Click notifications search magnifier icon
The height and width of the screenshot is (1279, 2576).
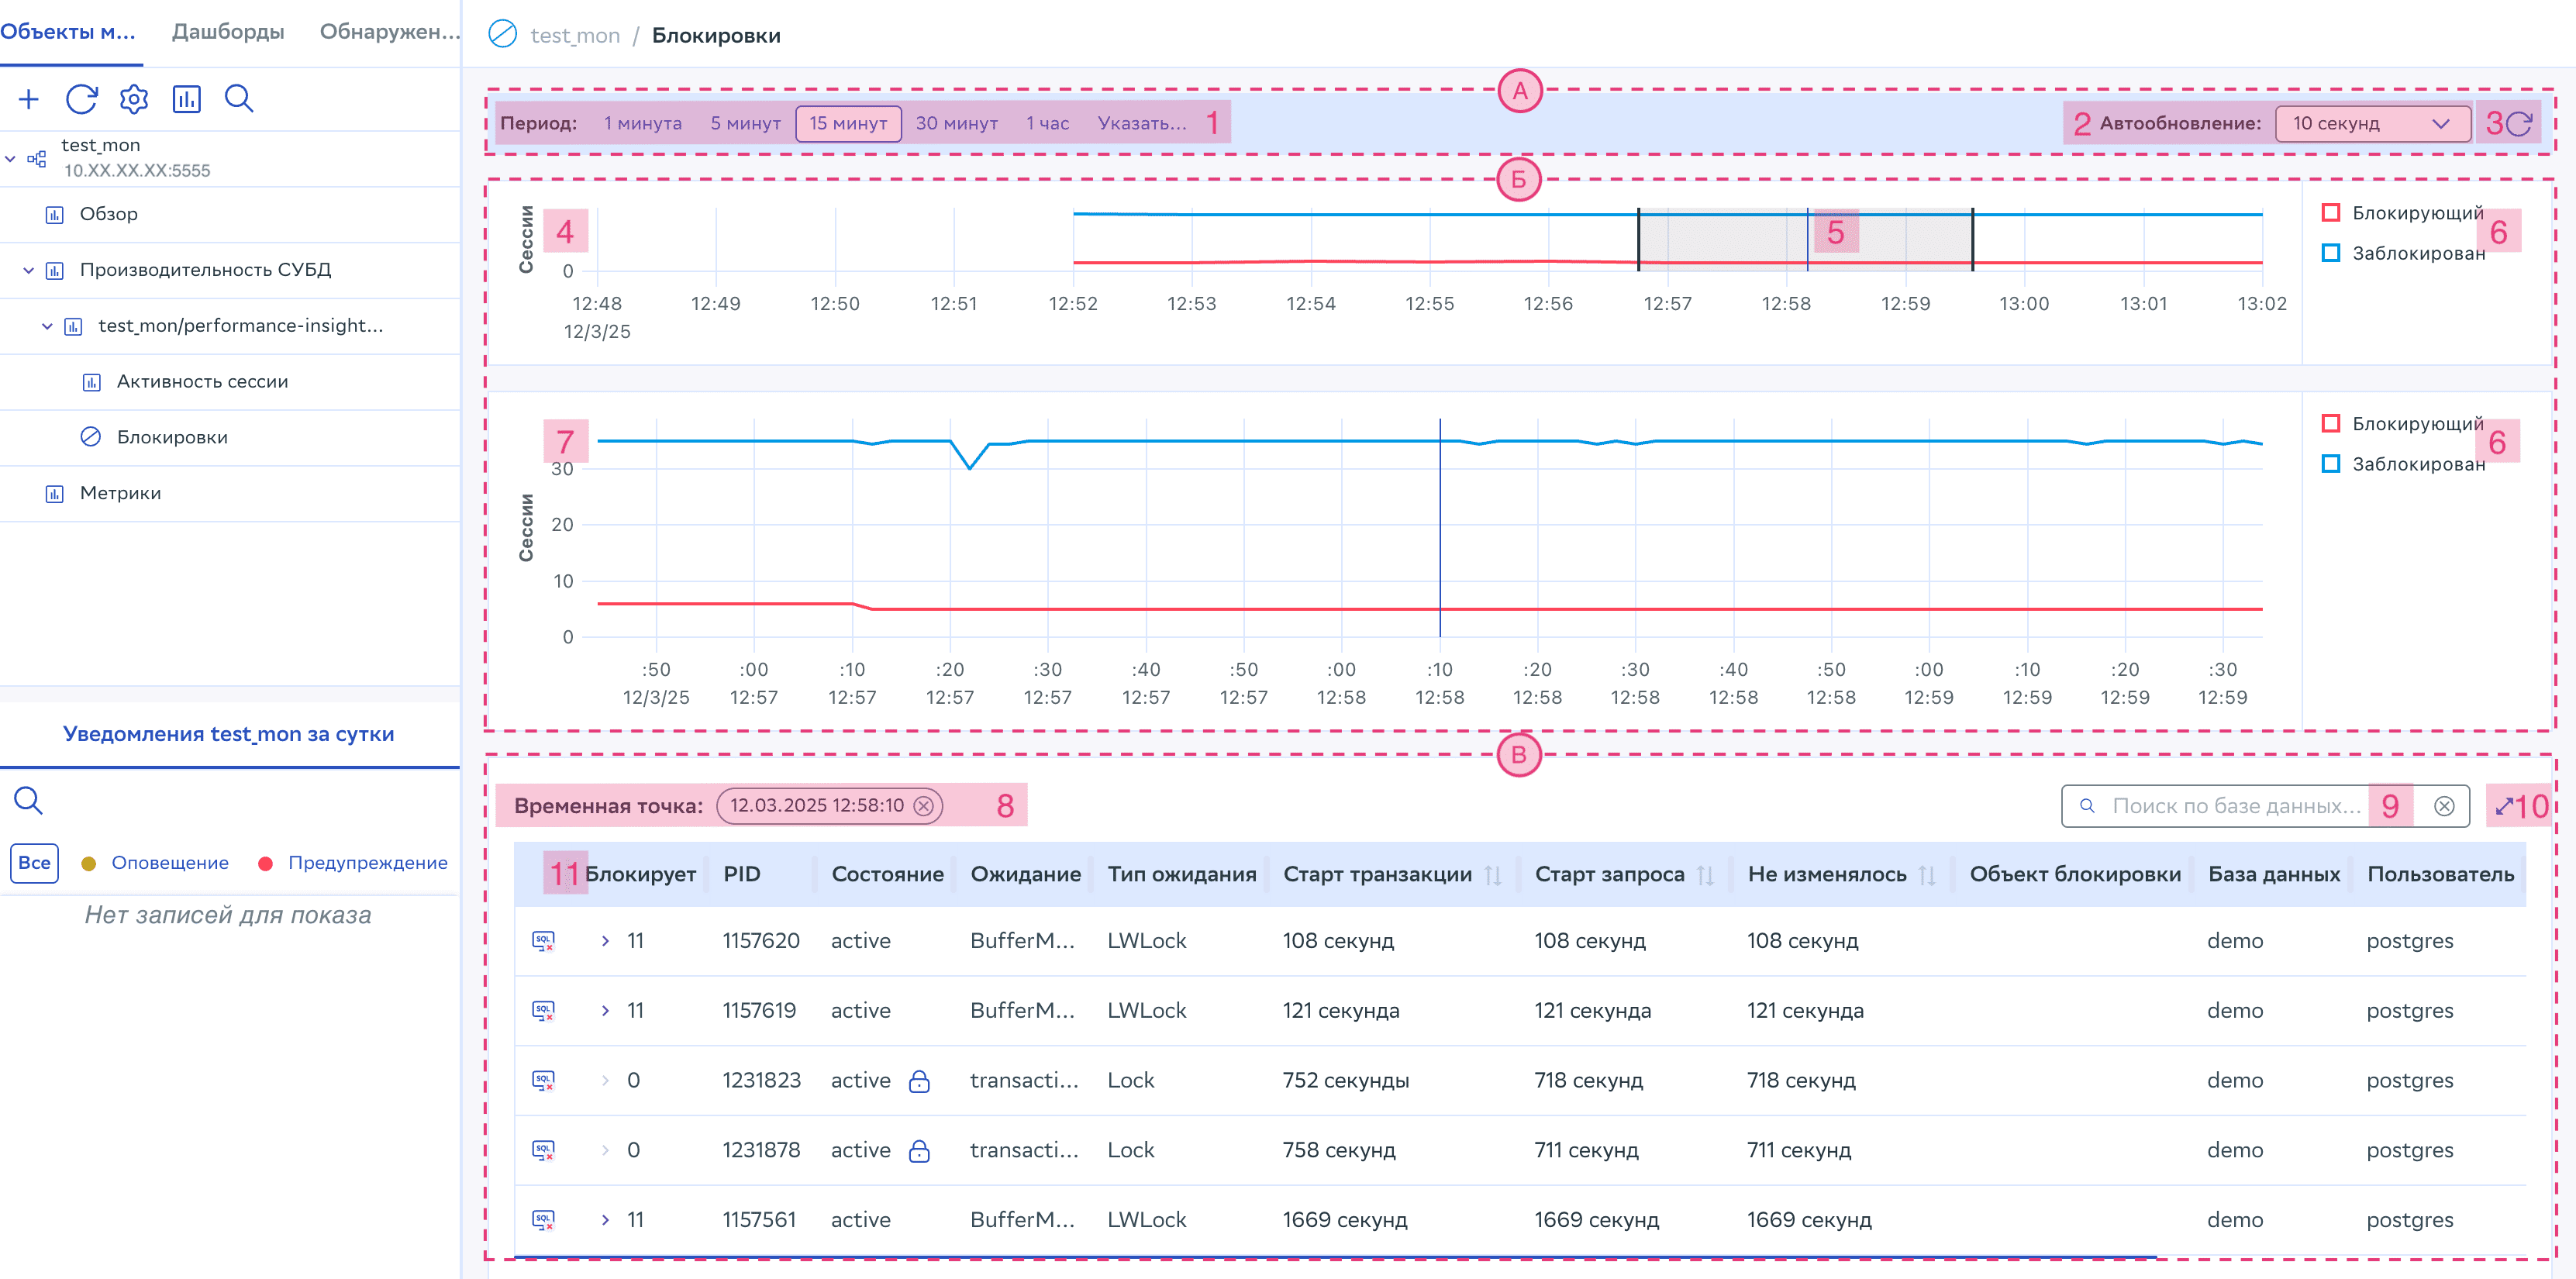[x=28, y=800]
